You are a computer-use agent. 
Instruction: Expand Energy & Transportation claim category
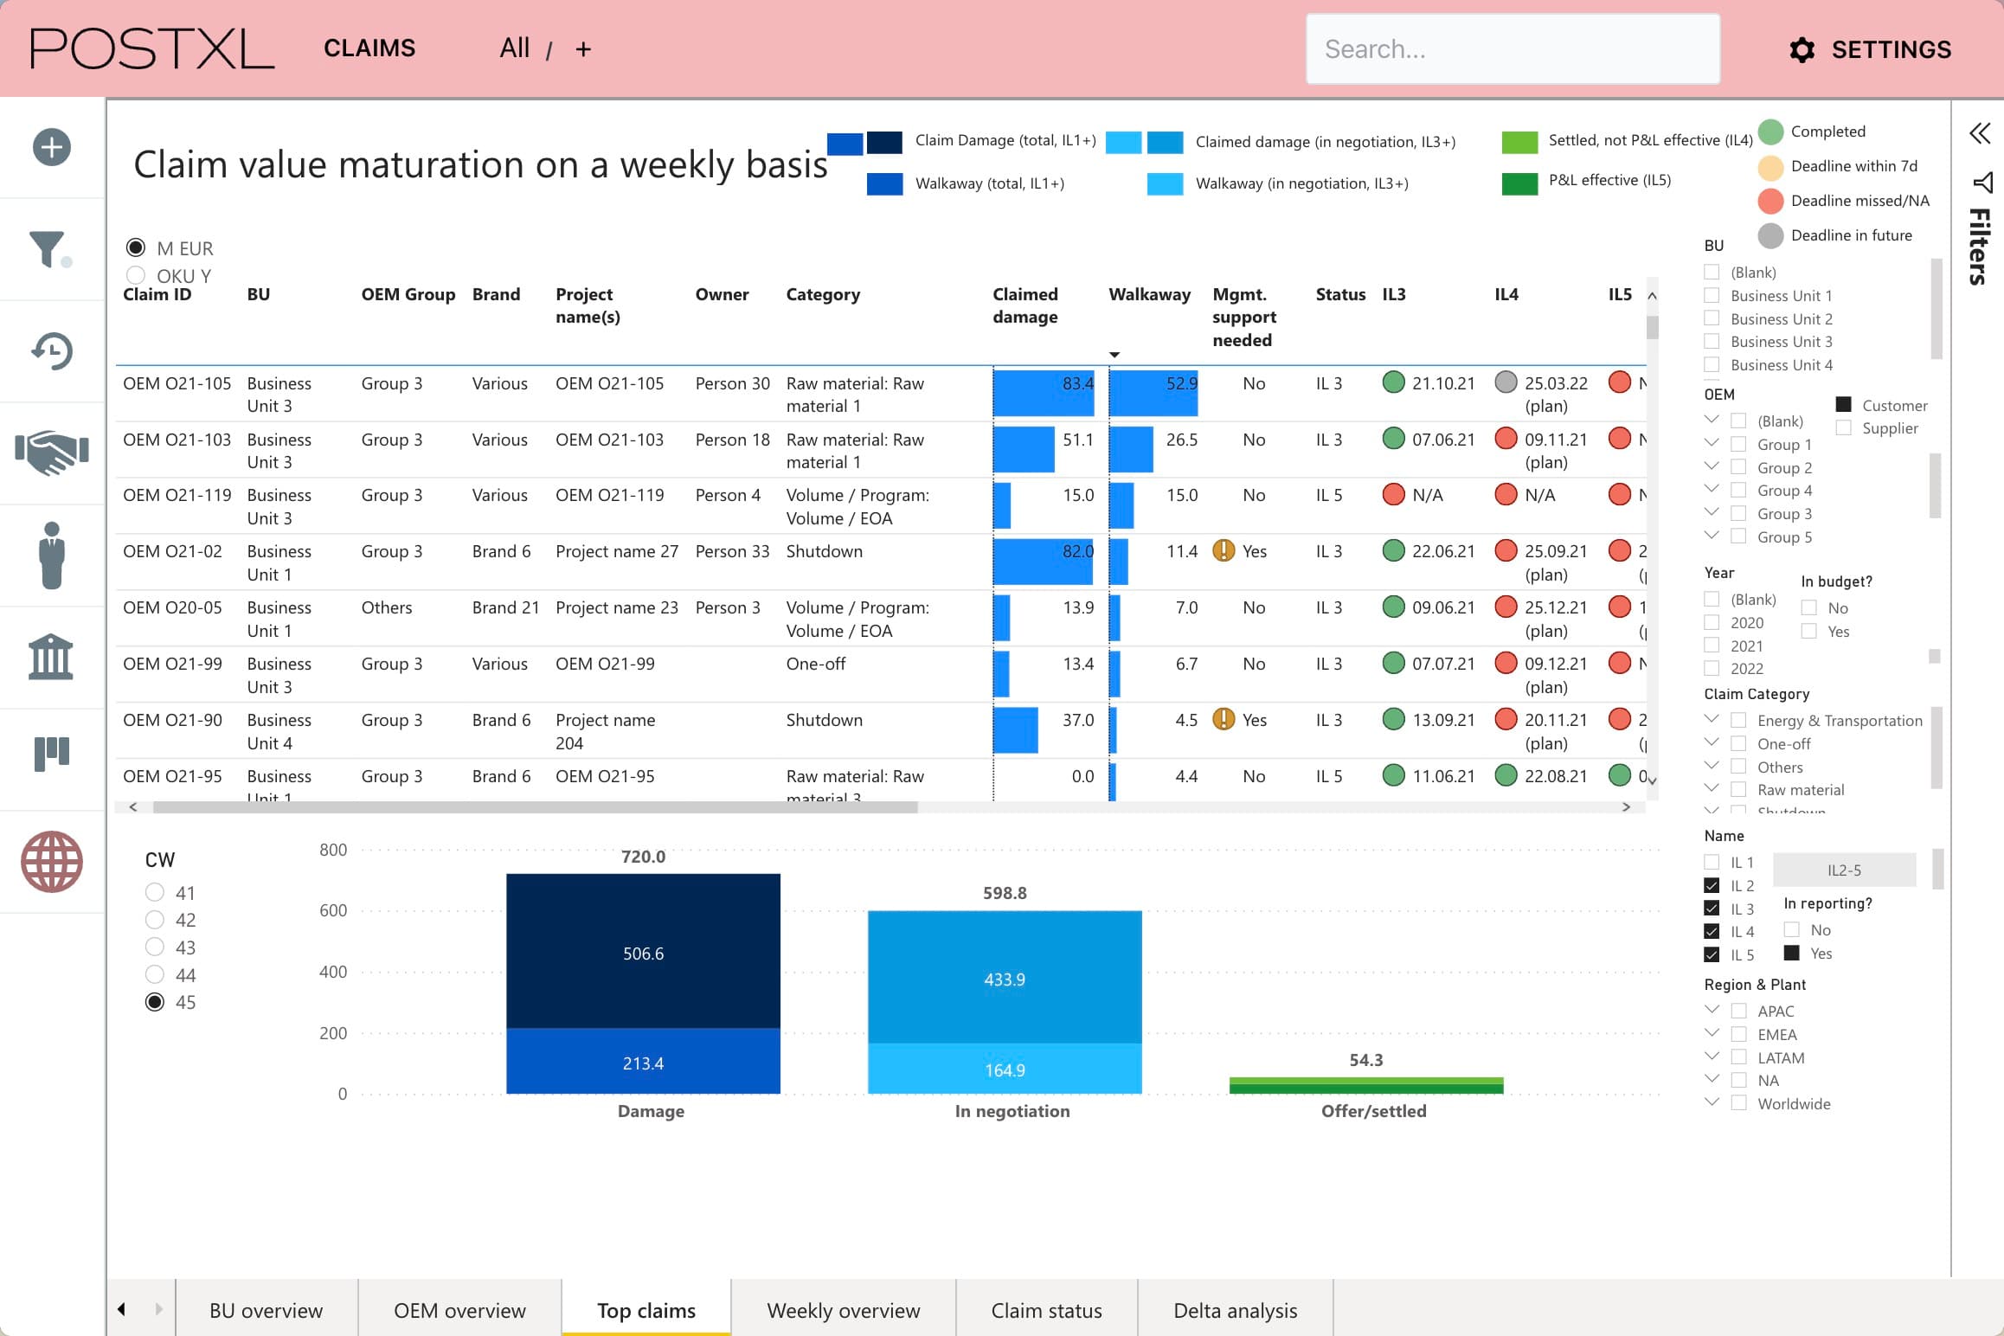[1711, 719]
